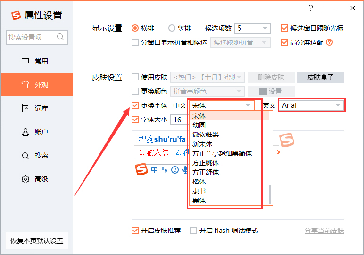
Task: Enable 开启 flash 调试模式 checkbox
Action: [x=193, y=231]
